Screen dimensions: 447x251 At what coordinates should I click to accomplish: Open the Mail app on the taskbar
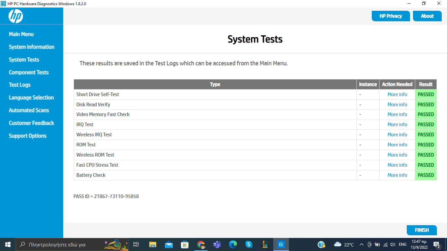(169, 244)
